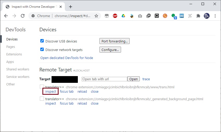Viewport: 221px width, 132px height.
Task: Open dedicated DevTools for Node link
Action: (x=67, y=58)
